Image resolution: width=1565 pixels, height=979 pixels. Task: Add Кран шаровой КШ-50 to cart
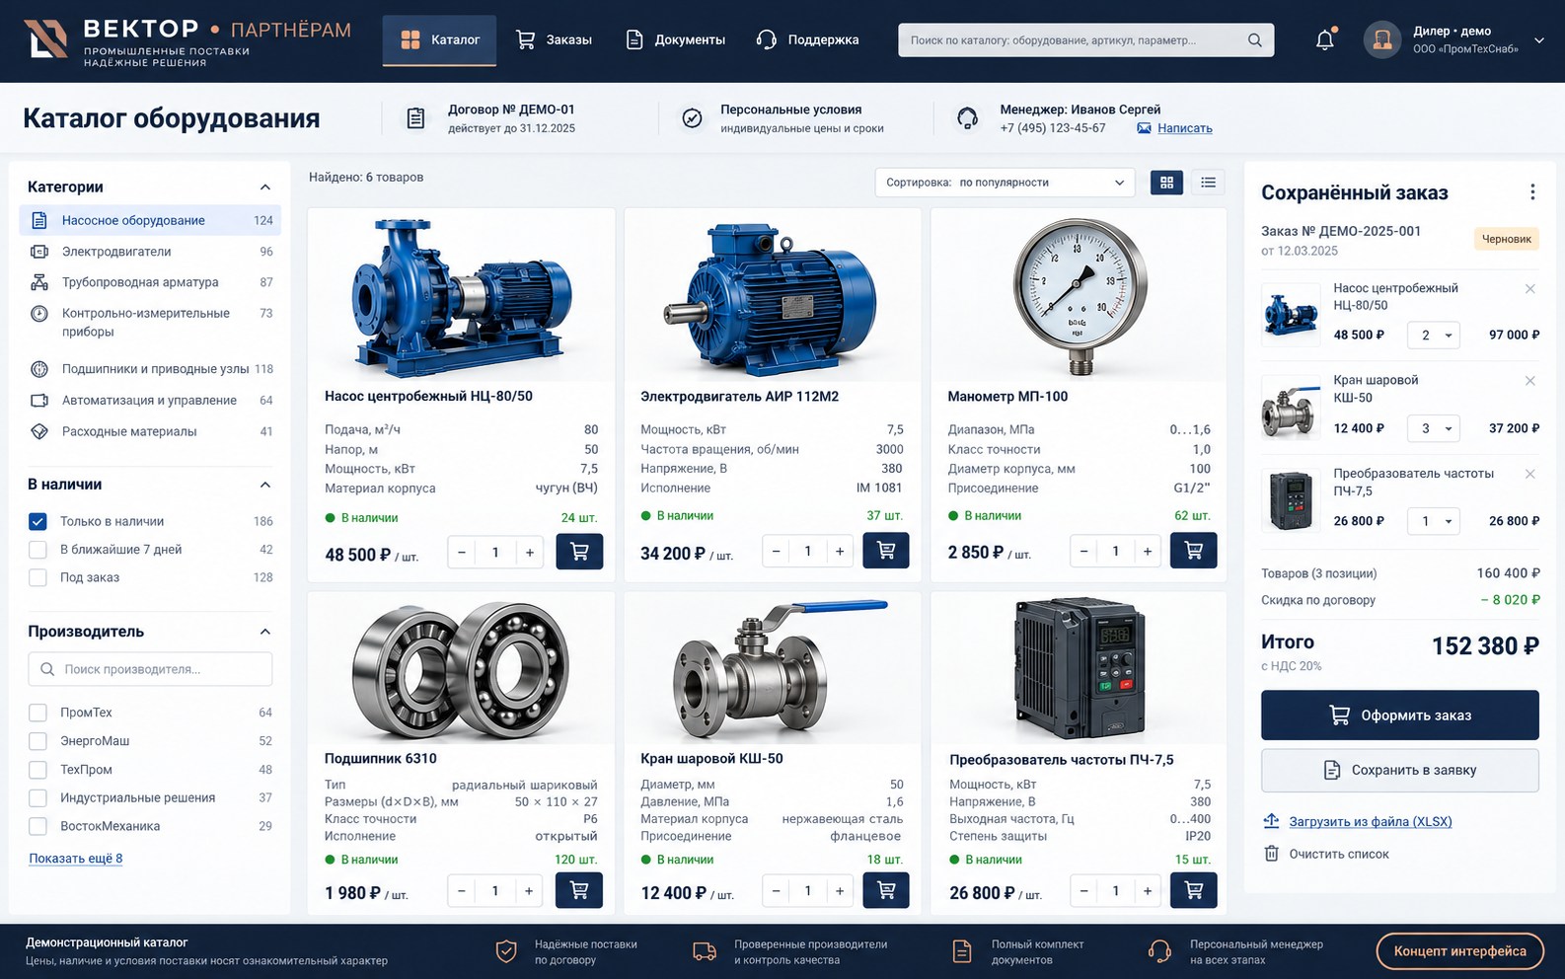tap(886, 890)
